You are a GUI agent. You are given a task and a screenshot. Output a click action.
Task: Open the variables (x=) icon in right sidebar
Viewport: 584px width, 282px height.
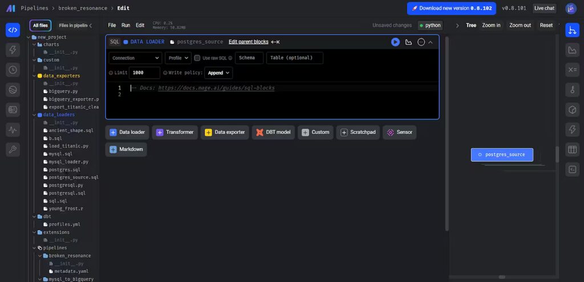tap(572, 70)
